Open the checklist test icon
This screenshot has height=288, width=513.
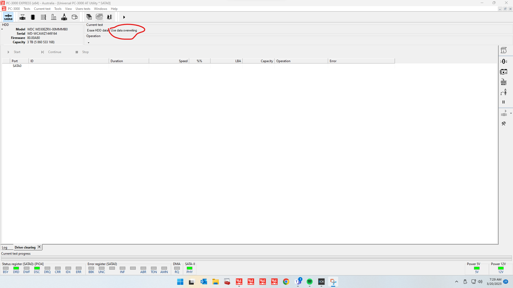[43, 17]
